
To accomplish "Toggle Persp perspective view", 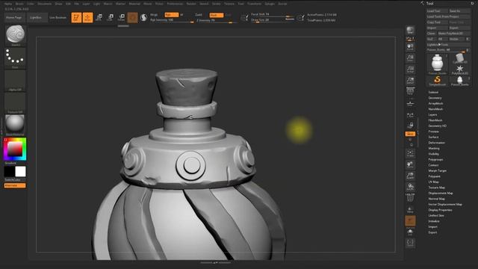I will click(x=410, y=92).
